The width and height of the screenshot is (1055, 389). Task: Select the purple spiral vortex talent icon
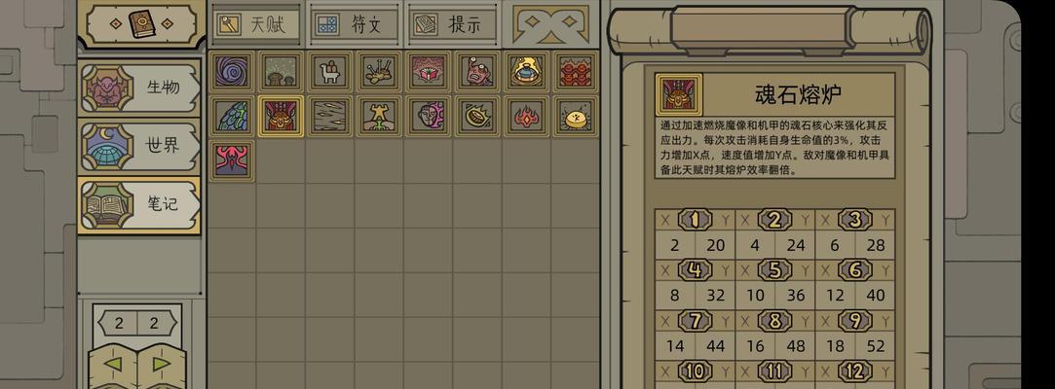[x=232, y=71]
